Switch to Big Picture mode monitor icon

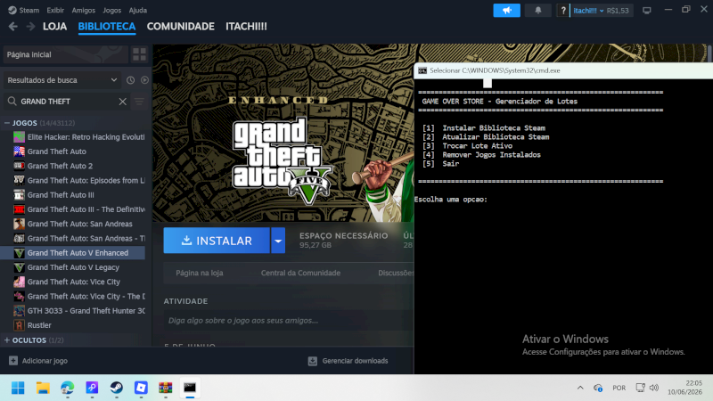pos(647,11)
